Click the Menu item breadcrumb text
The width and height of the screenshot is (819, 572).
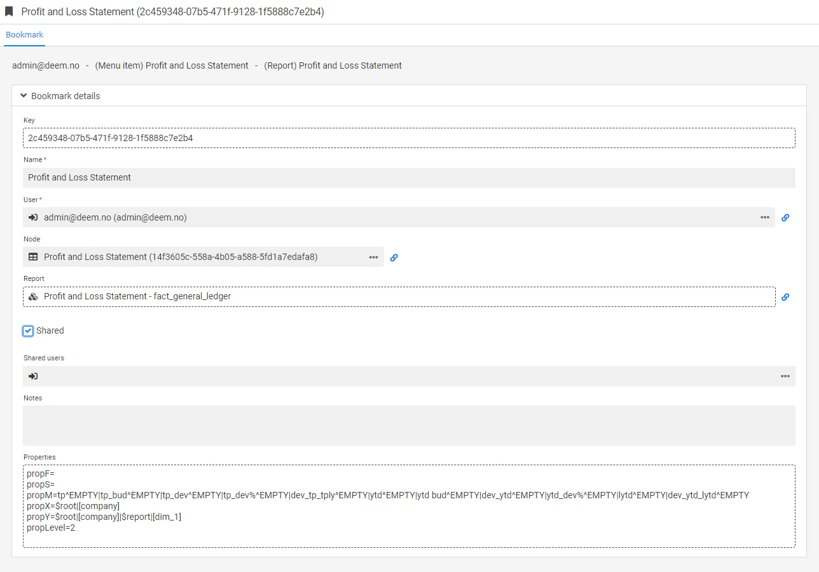coord(172,65)
